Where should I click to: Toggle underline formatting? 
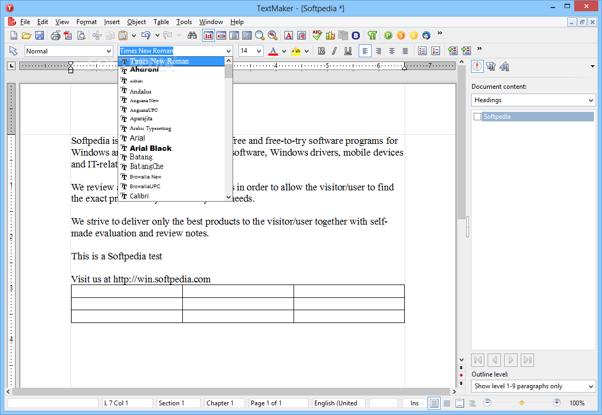(348, 51)
